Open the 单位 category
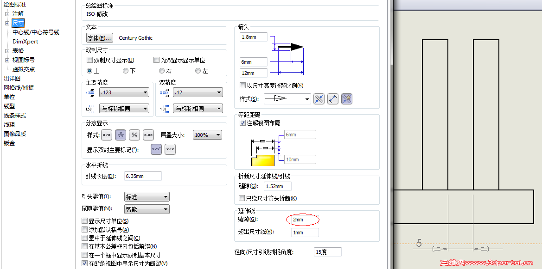This screenshot has height=269, width=542. point(9,97)
